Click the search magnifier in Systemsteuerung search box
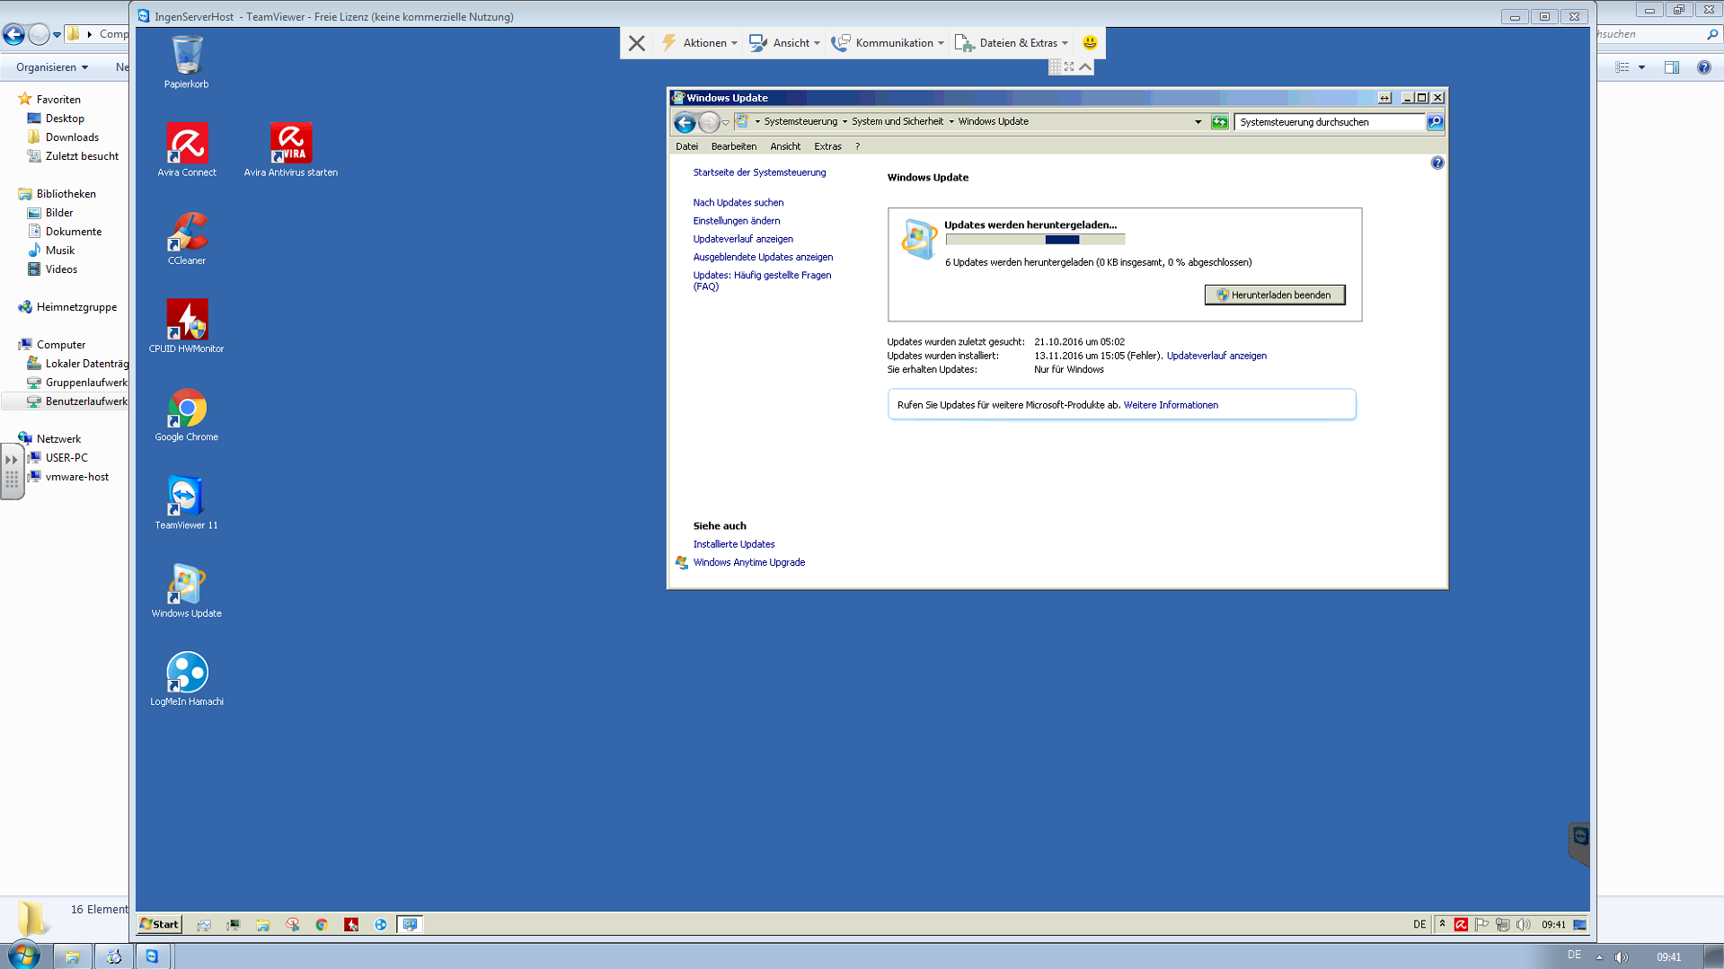Viewport: 1724px width, 969px height. tap(1435, 122)
